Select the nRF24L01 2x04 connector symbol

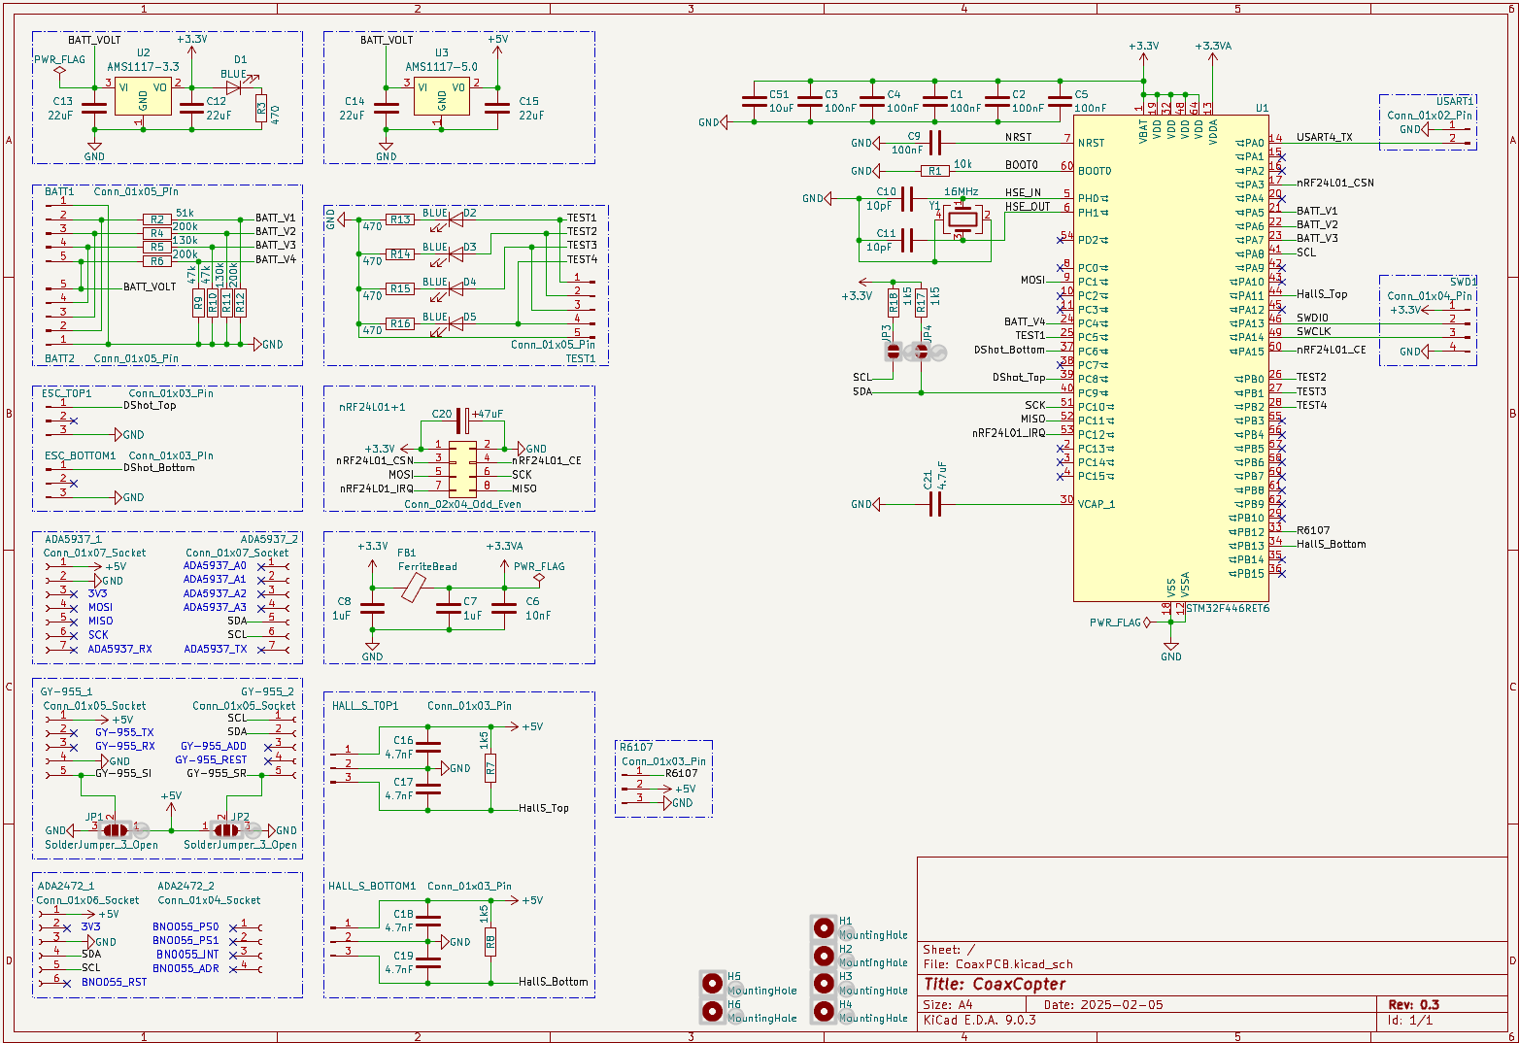pyautogui.click(x=462, y=466)
